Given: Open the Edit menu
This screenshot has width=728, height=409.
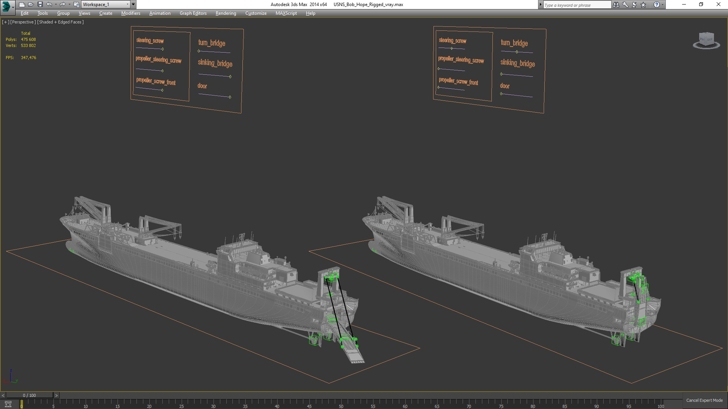Looking at the screenshot, I should point(25,13).
